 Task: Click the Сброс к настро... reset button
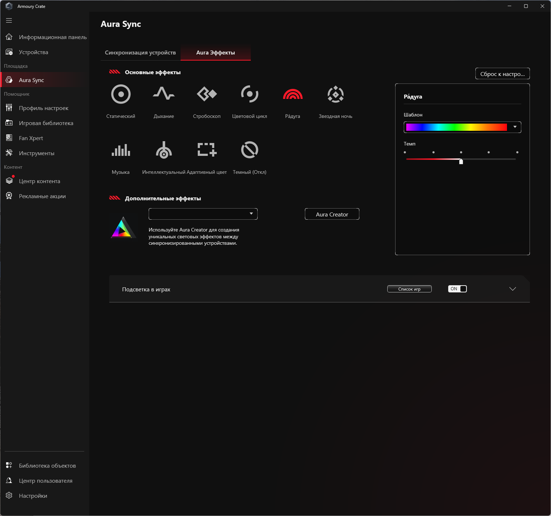pos(503,73)
